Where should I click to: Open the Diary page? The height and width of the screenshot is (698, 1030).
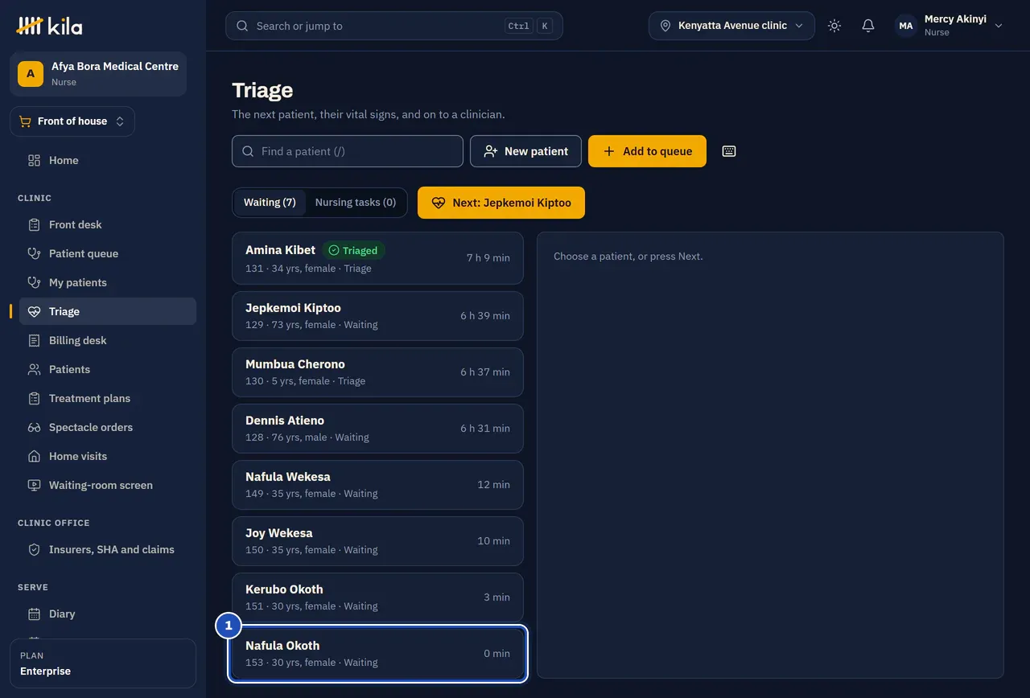point(108,614)
